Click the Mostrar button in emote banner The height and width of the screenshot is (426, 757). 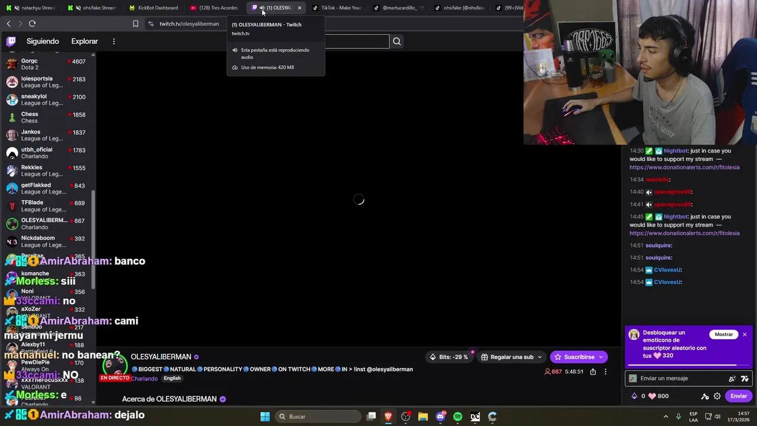[723, 335]
